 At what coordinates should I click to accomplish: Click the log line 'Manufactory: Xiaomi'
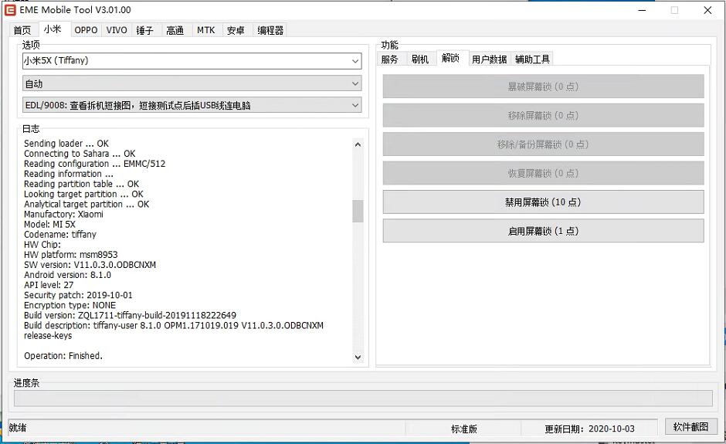tap(63, 215)
